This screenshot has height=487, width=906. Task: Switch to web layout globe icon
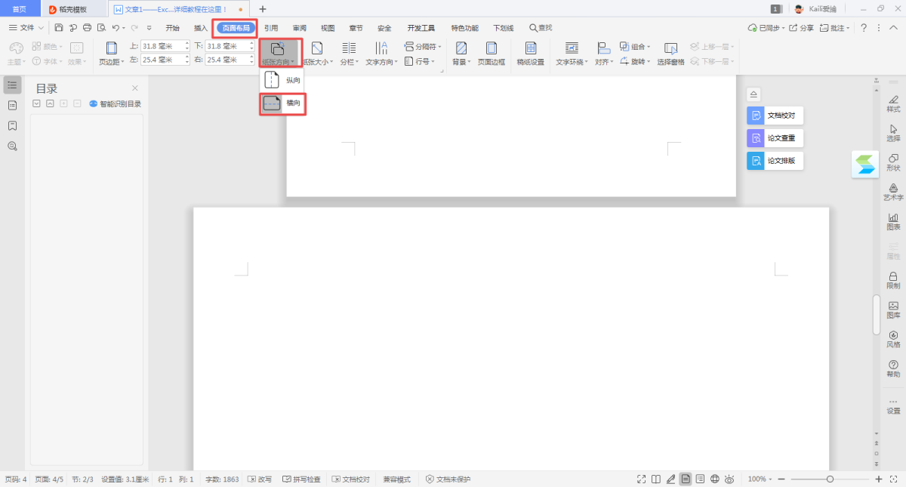(x=715, y=479)
